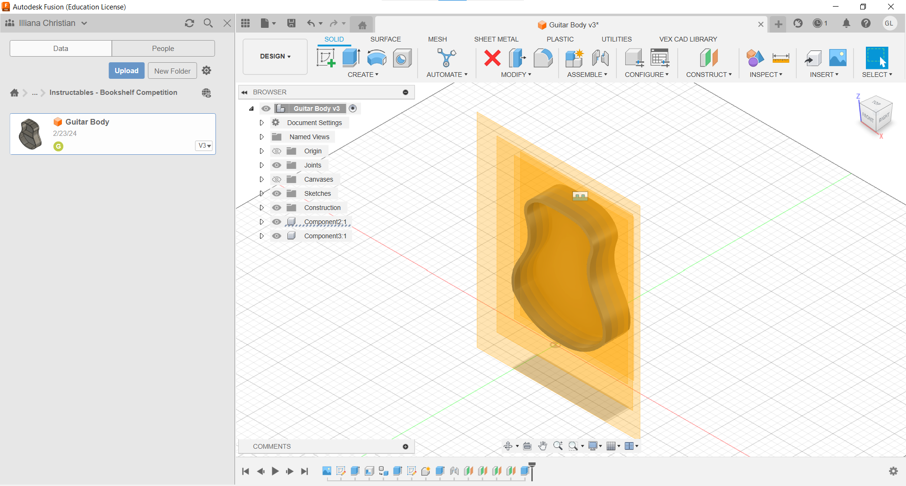Click the Configure Model icon

coord(634,58)
